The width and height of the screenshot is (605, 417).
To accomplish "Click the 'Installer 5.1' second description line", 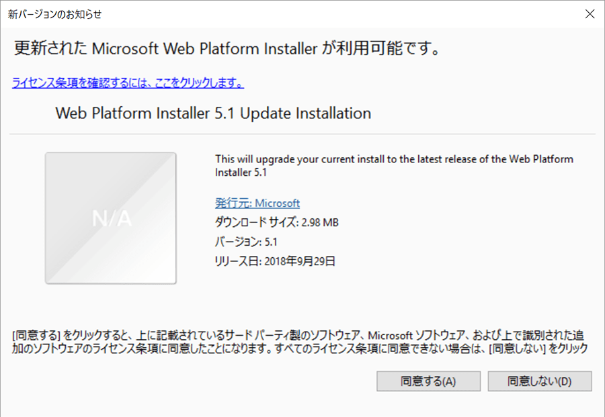I will (241, 173).
